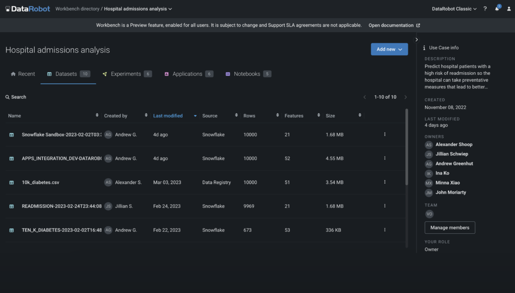
Task: Click the Use Case info icon
Action: coord(424,48)
